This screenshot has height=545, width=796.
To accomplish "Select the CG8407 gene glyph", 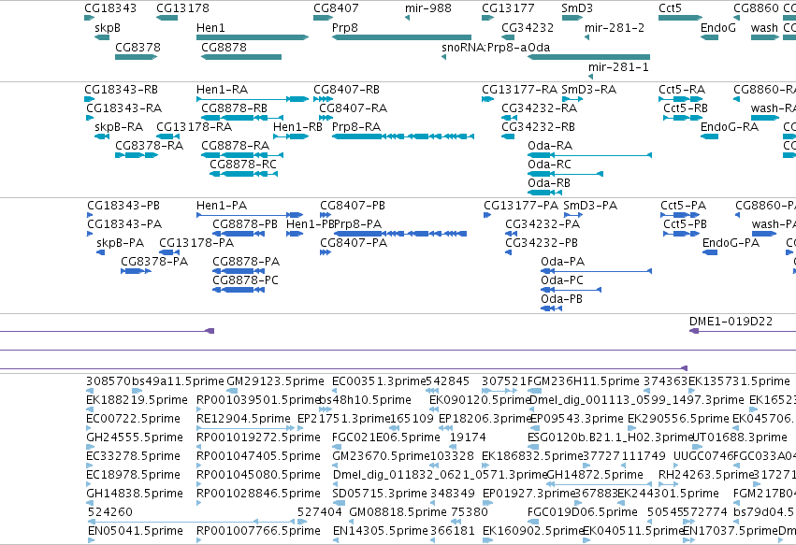I will pyautogui.click(x=324, y=18).
